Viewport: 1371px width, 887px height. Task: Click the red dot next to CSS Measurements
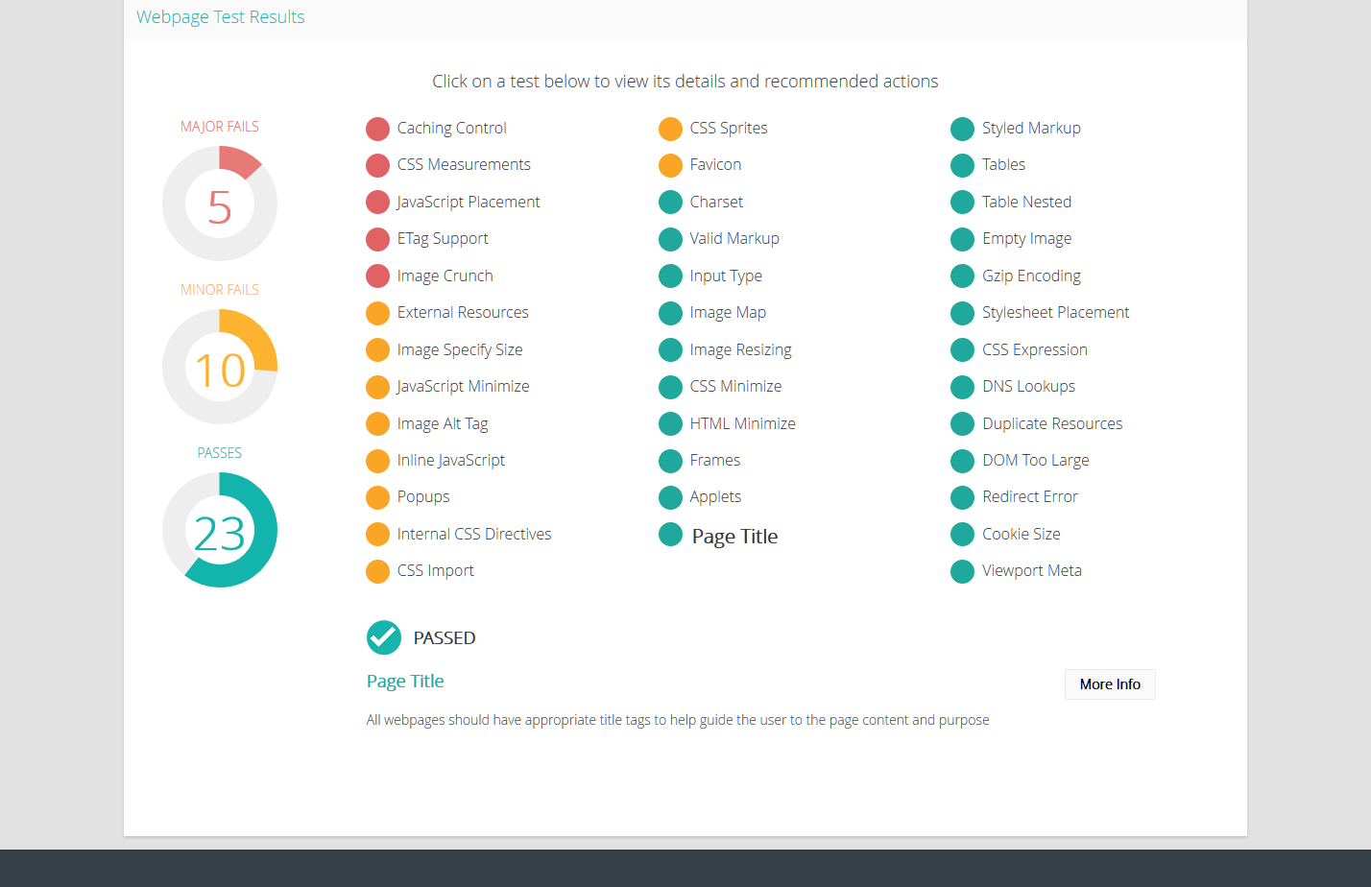(x=378, y=165)
